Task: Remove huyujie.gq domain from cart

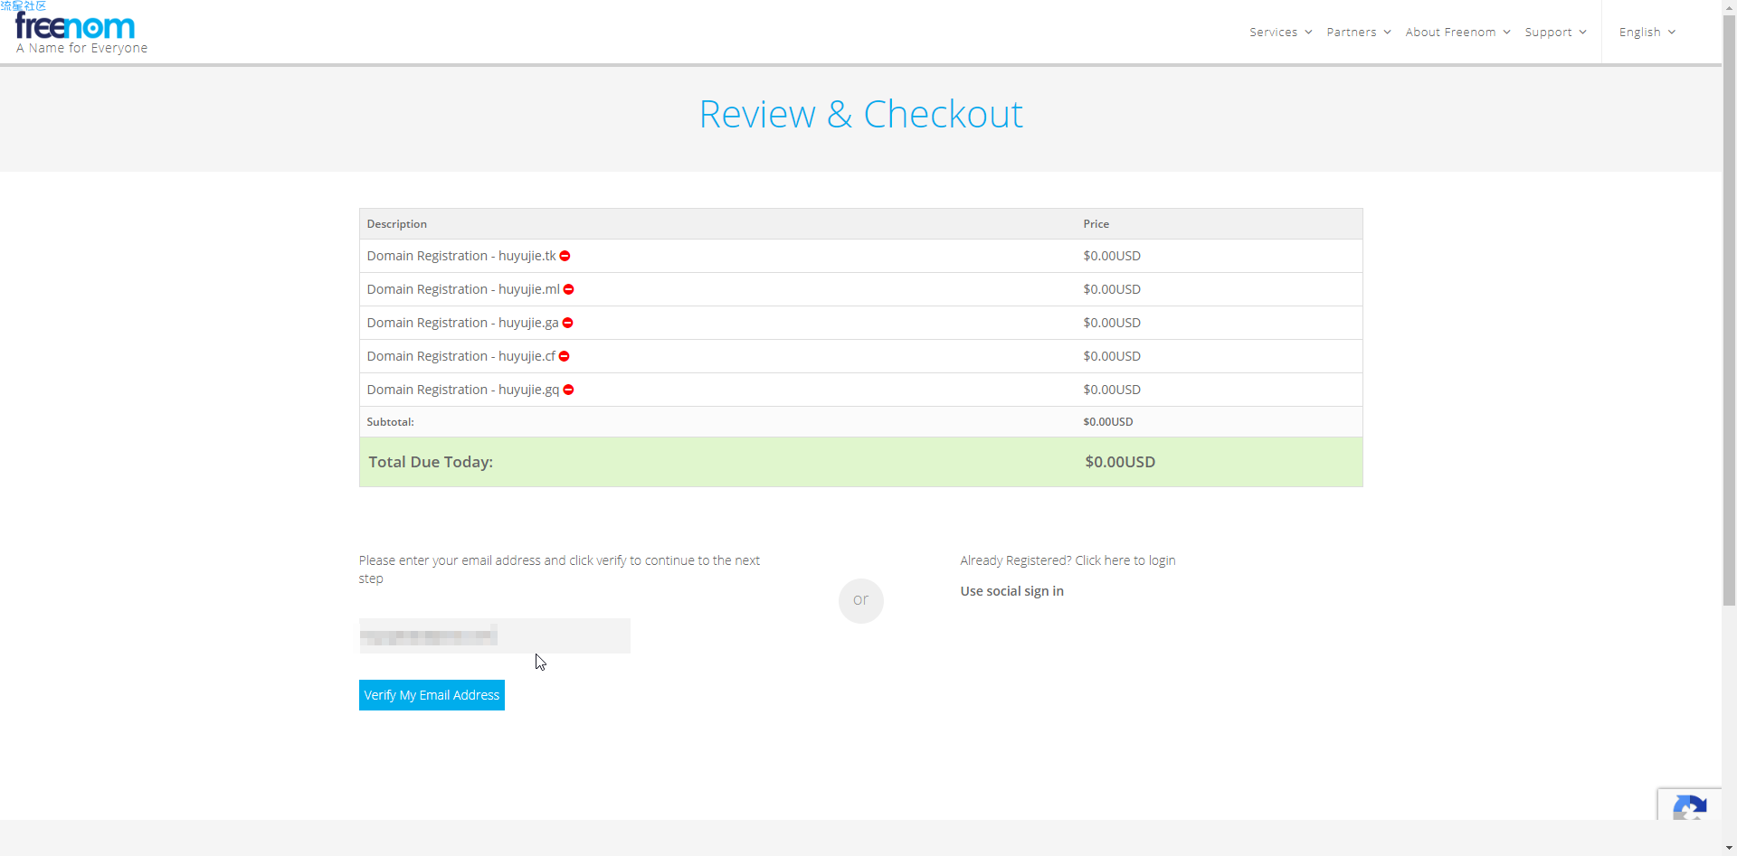Action: [x=568, y=390]
